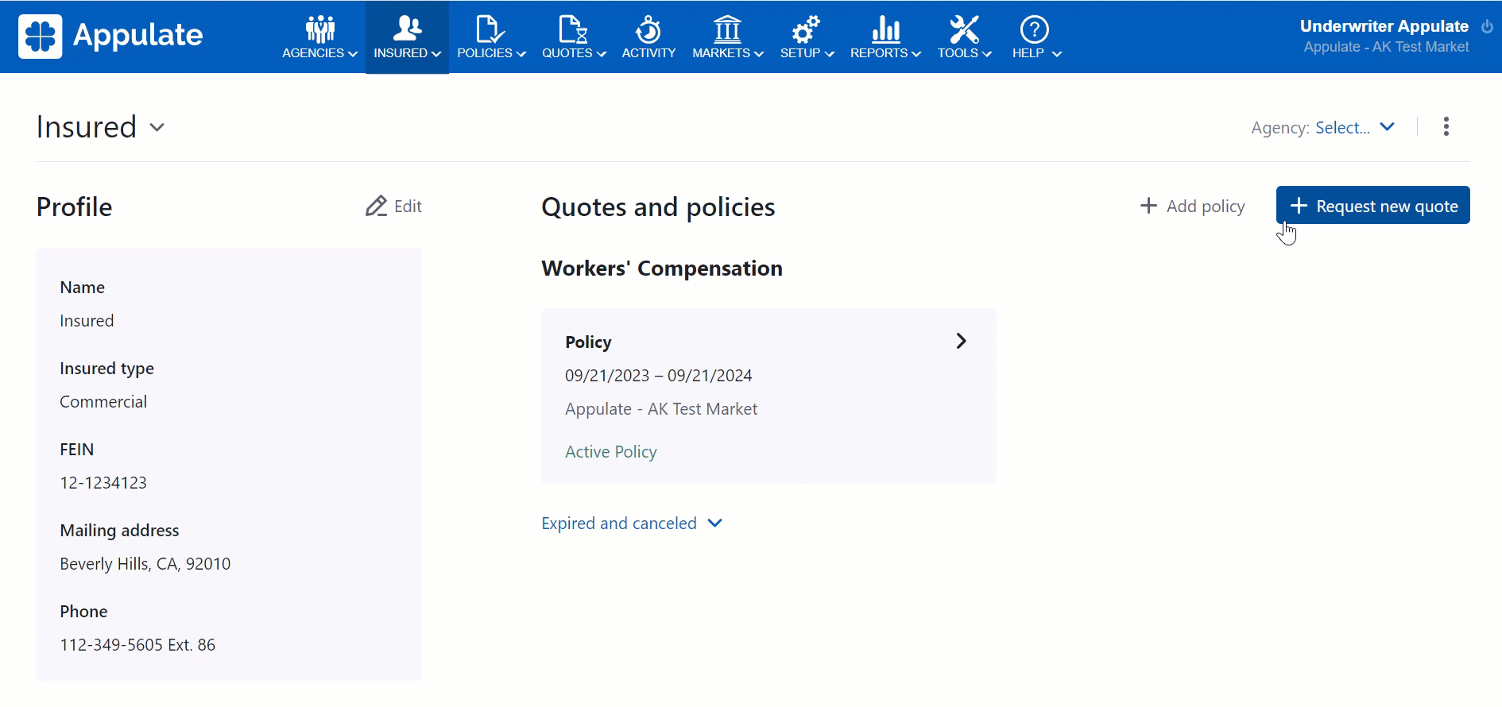
Task: Edit the insured profile
Action: click(393, 207)
